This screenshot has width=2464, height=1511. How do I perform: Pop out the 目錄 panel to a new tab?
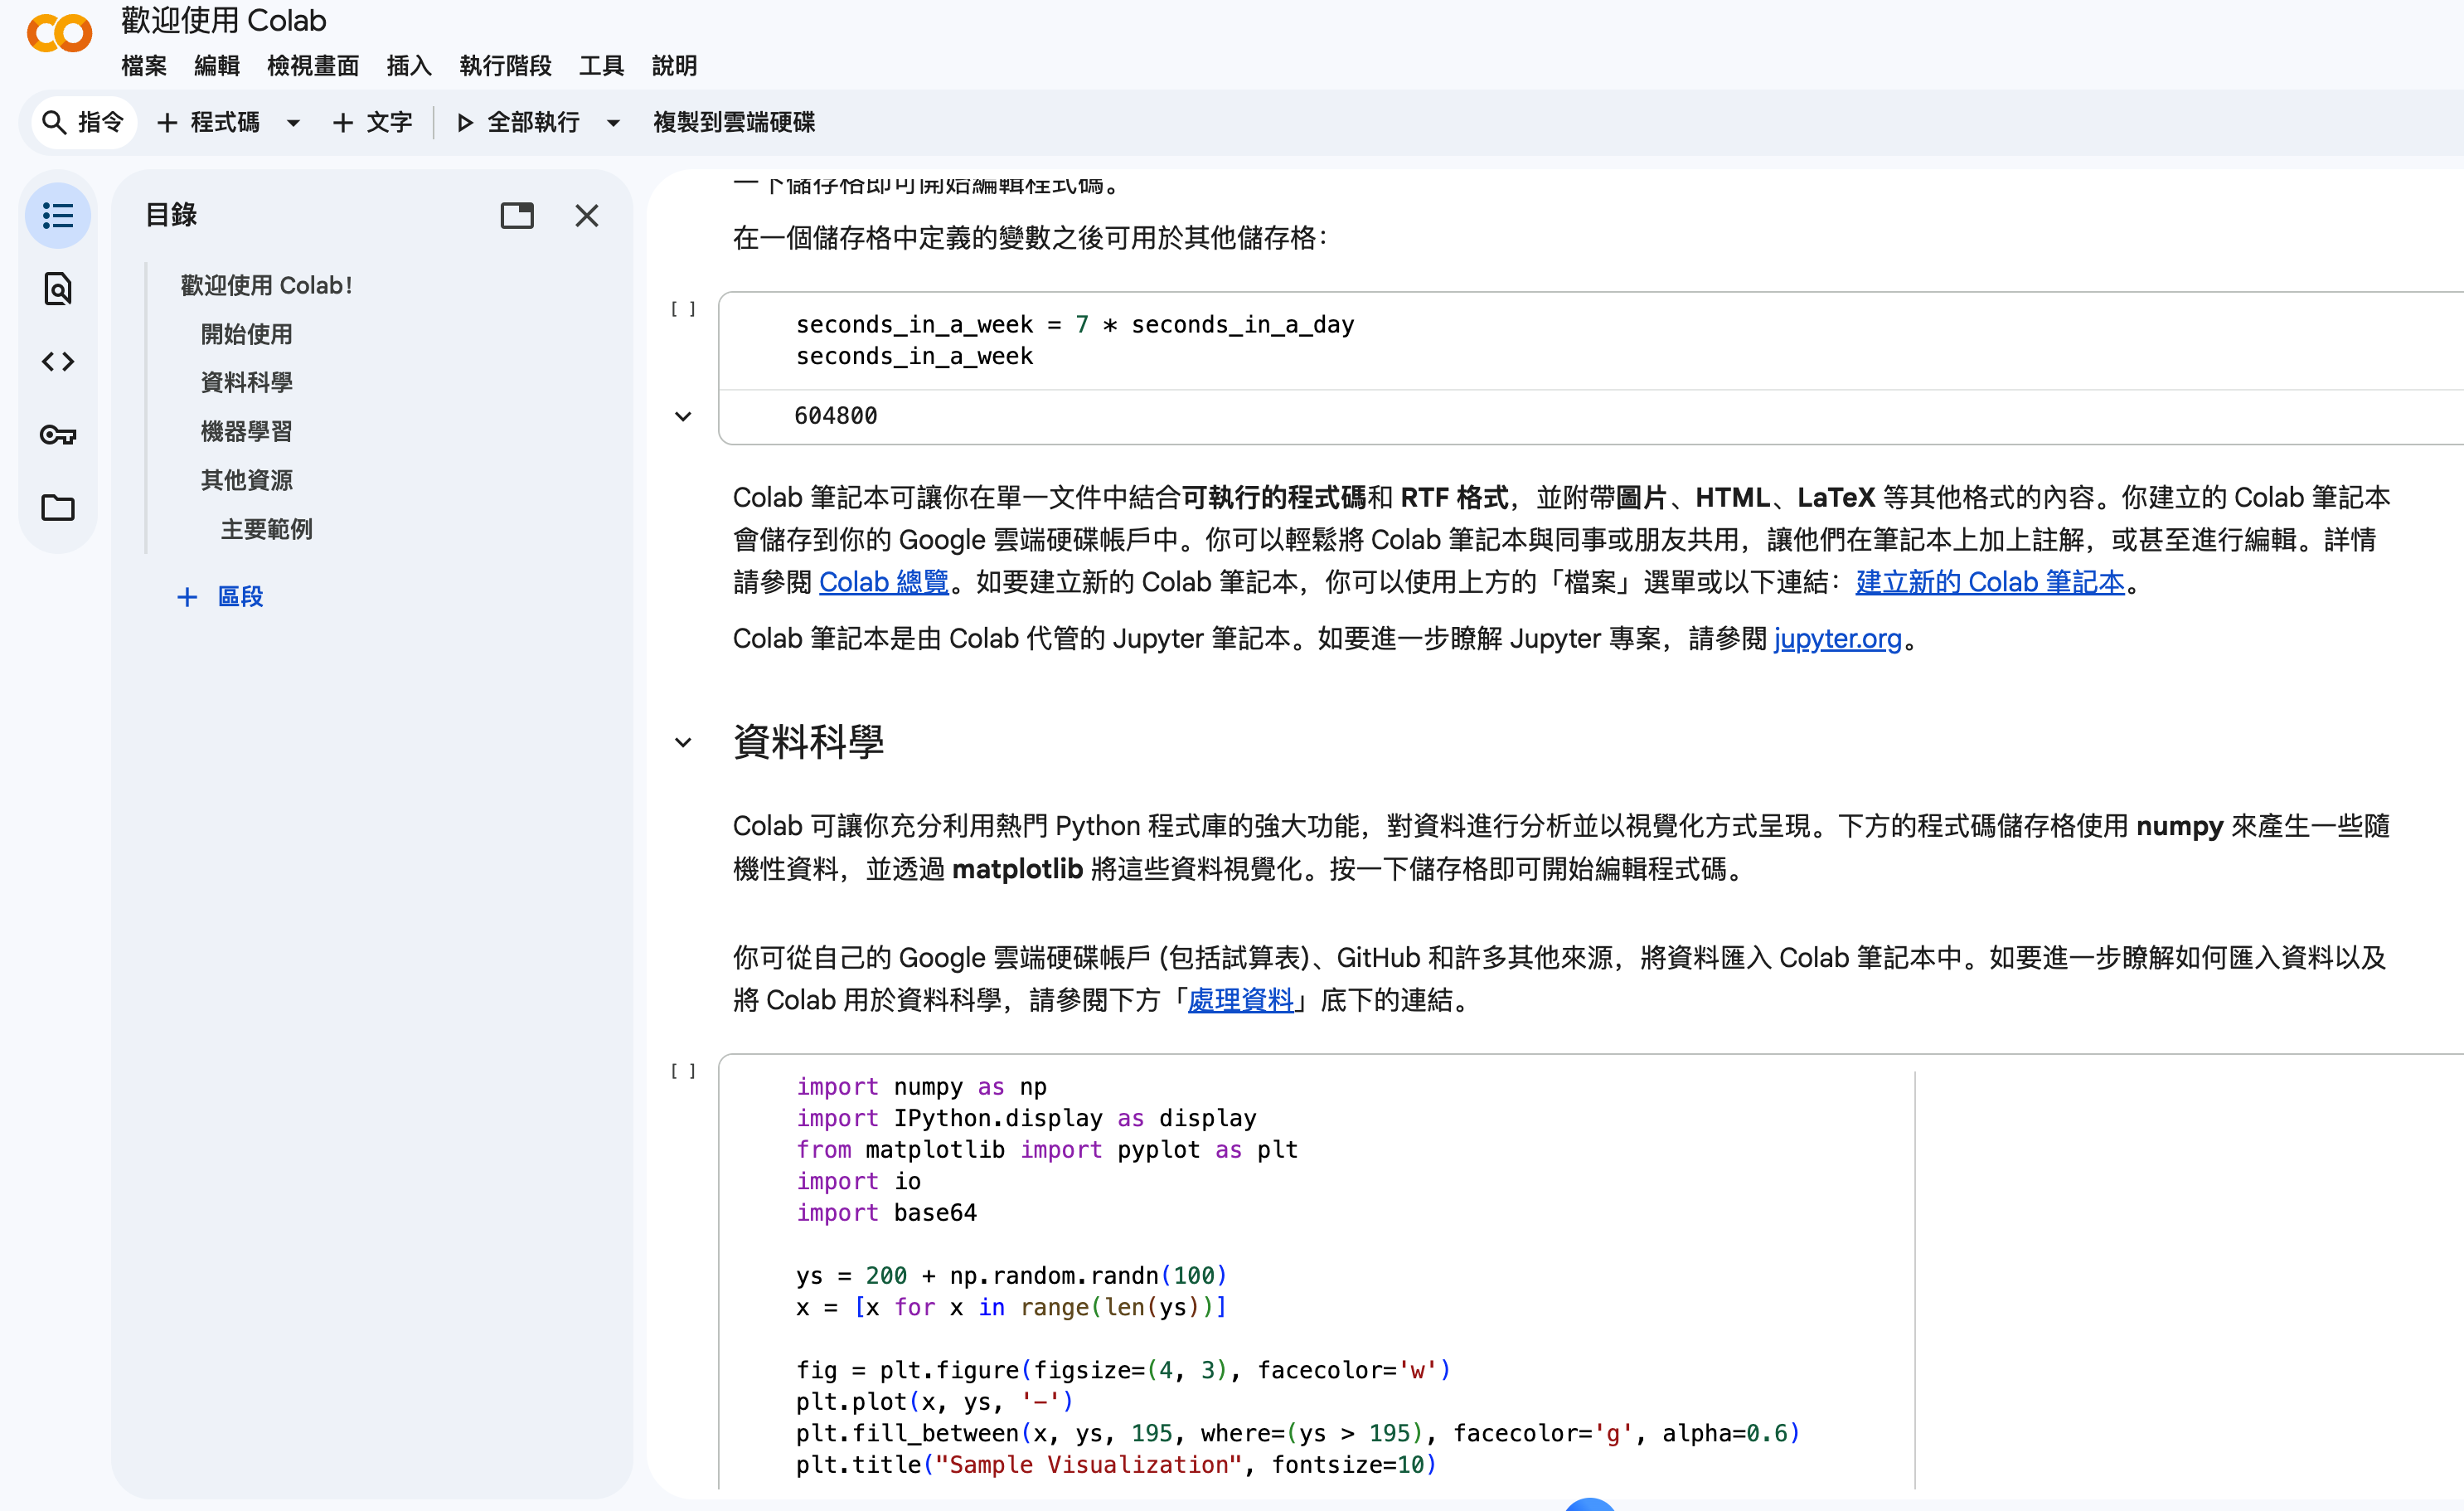(x=517, y=216)
